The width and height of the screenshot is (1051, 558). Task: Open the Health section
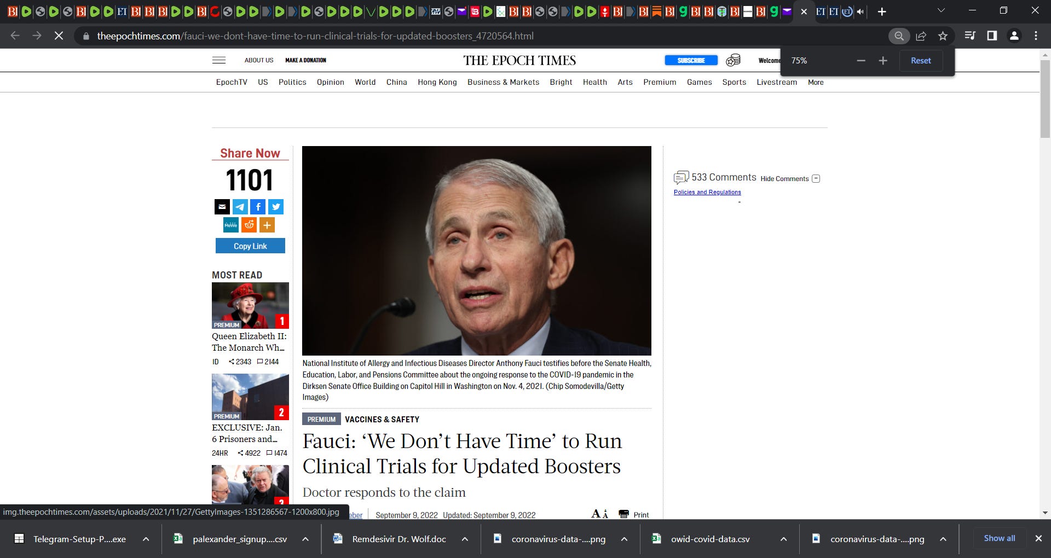pos(595,82)
